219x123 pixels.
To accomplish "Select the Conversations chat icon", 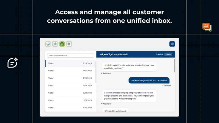I will click(62, 44).
